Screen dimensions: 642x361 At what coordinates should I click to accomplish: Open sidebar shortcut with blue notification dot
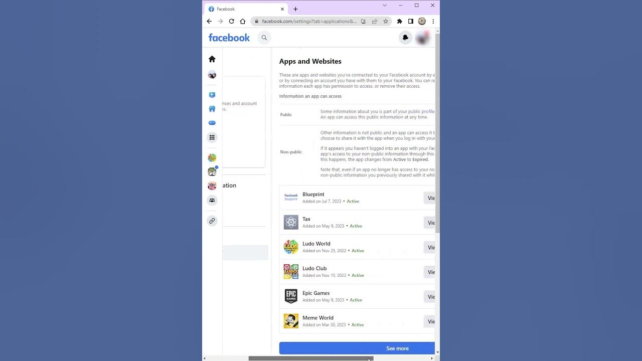[x=212, y=172]
